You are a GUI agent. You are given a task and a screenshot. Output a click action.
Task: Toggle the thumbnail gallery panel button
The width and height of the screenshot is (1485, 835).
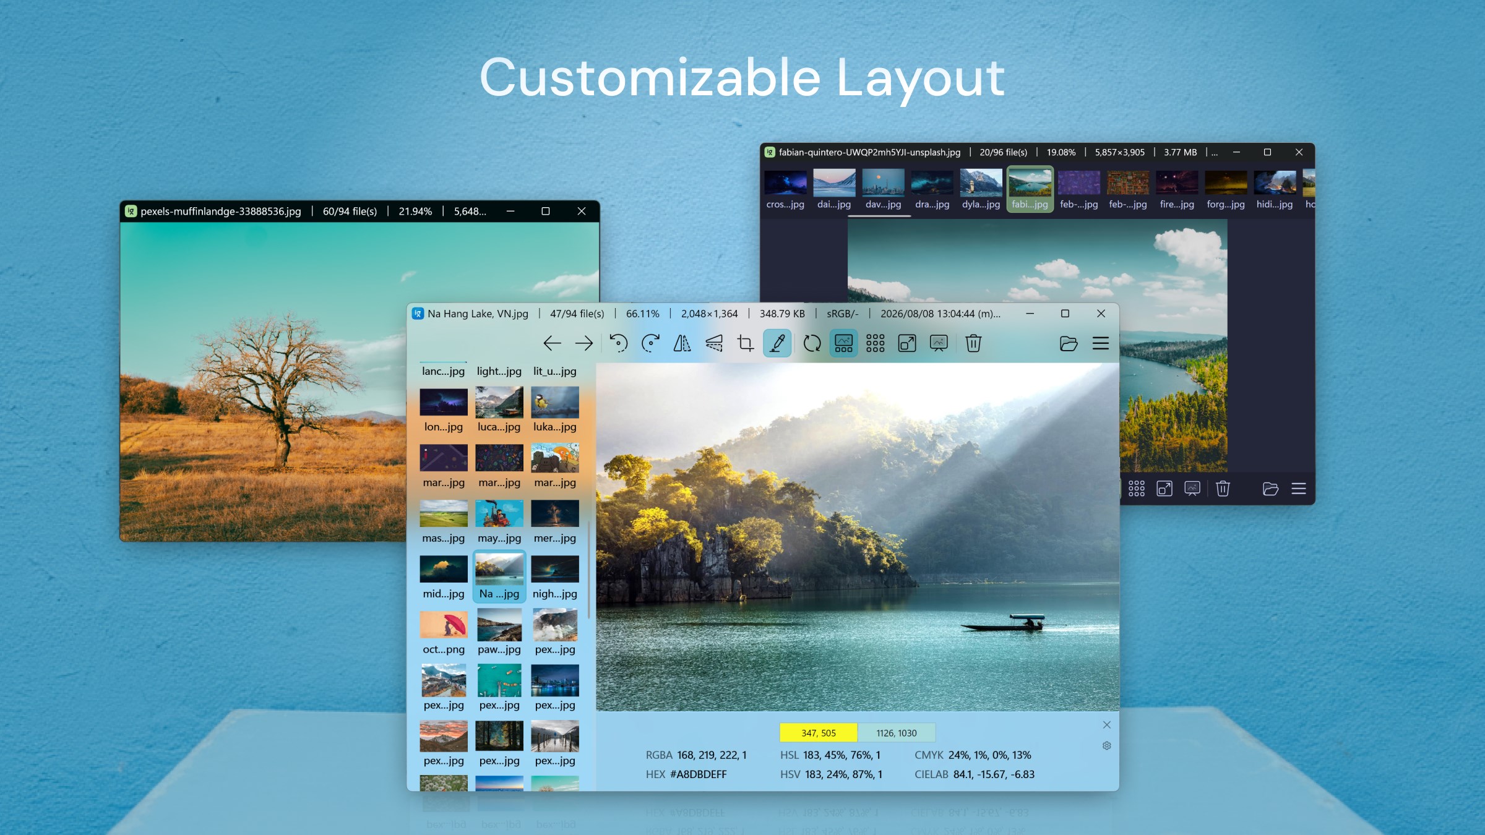pos(844,343)
